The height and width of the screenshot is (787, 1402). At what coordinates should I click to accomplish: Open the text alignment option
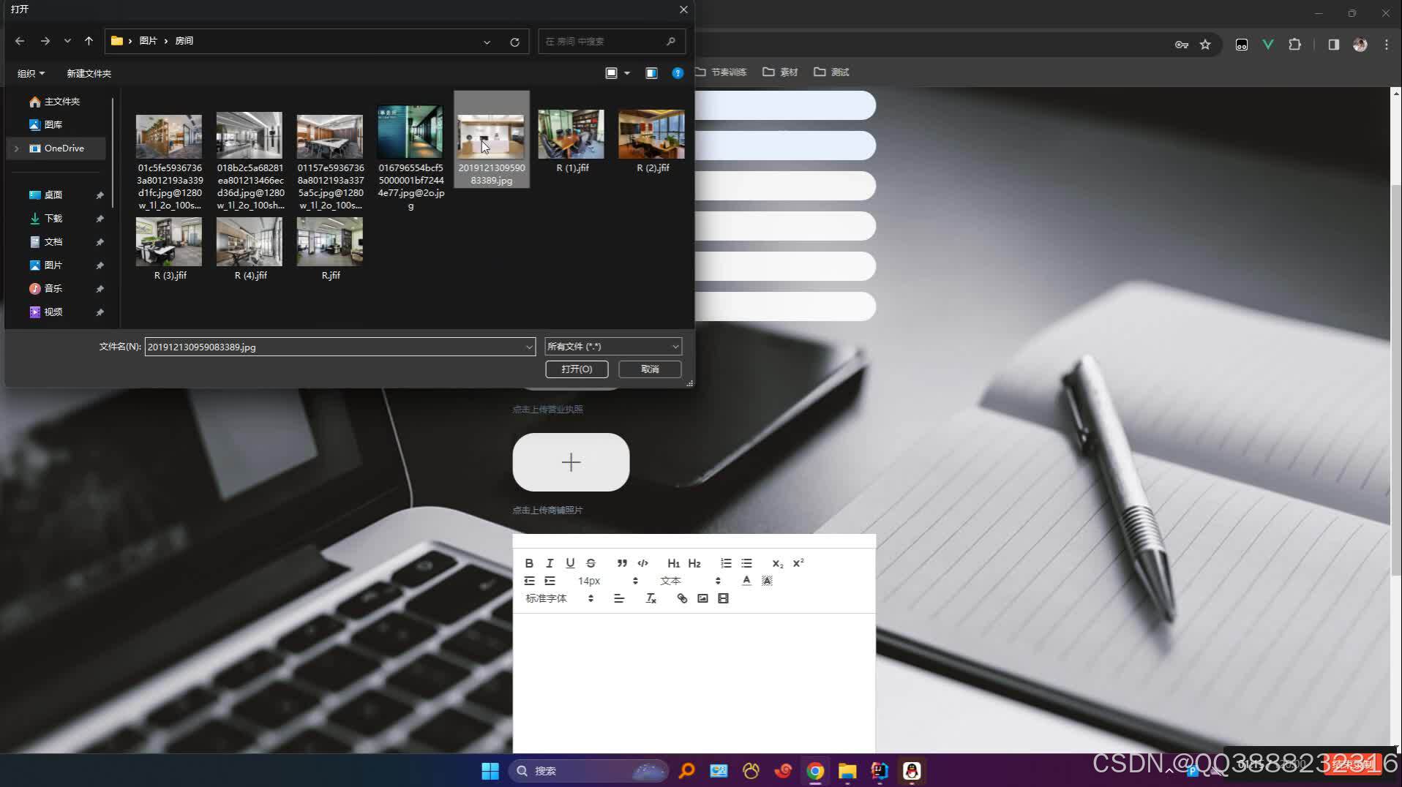pyautogui.click(x=619, y=598)
